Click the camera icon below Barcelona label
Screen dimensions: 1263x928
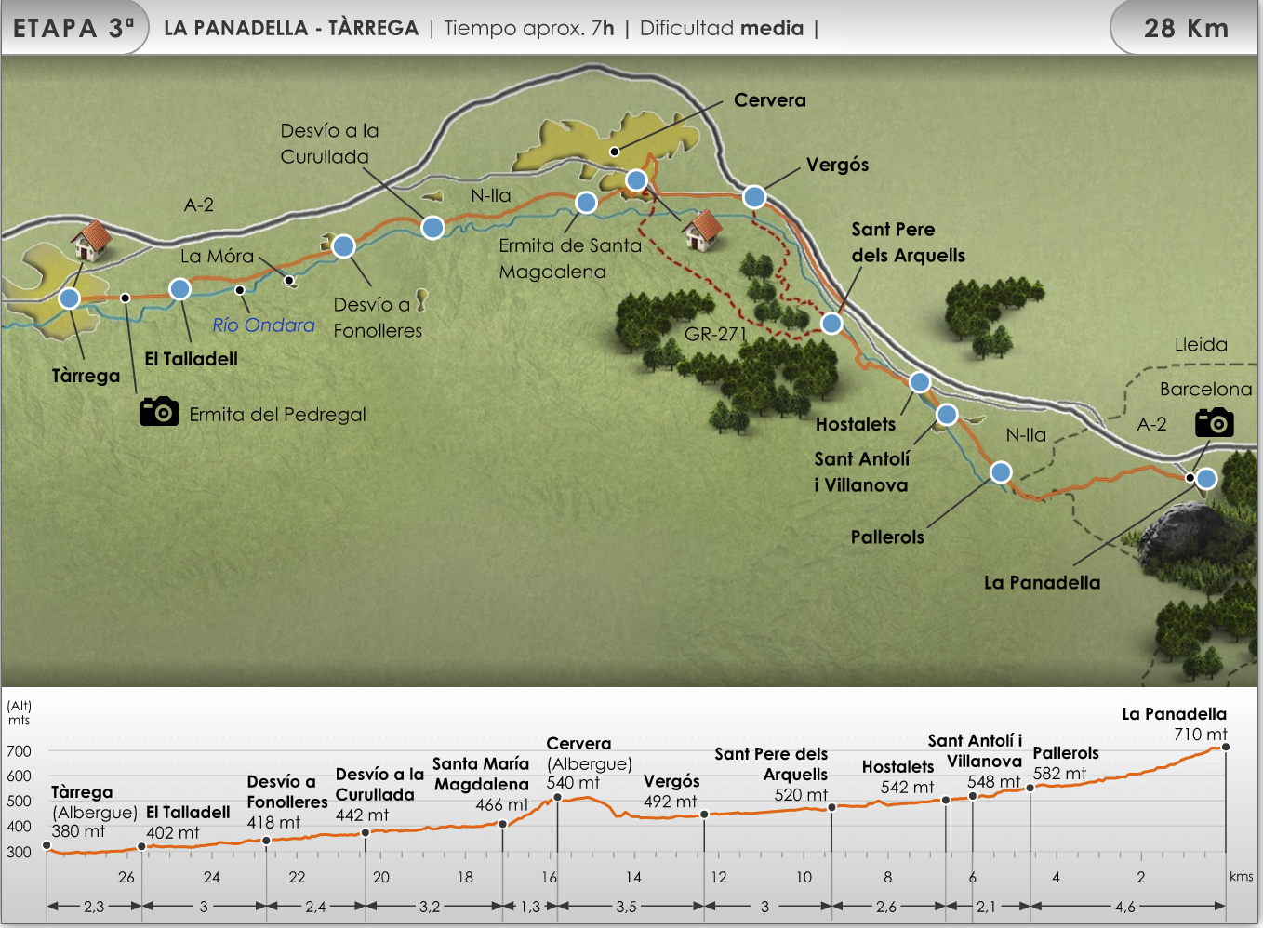(x=1214, y=423)
